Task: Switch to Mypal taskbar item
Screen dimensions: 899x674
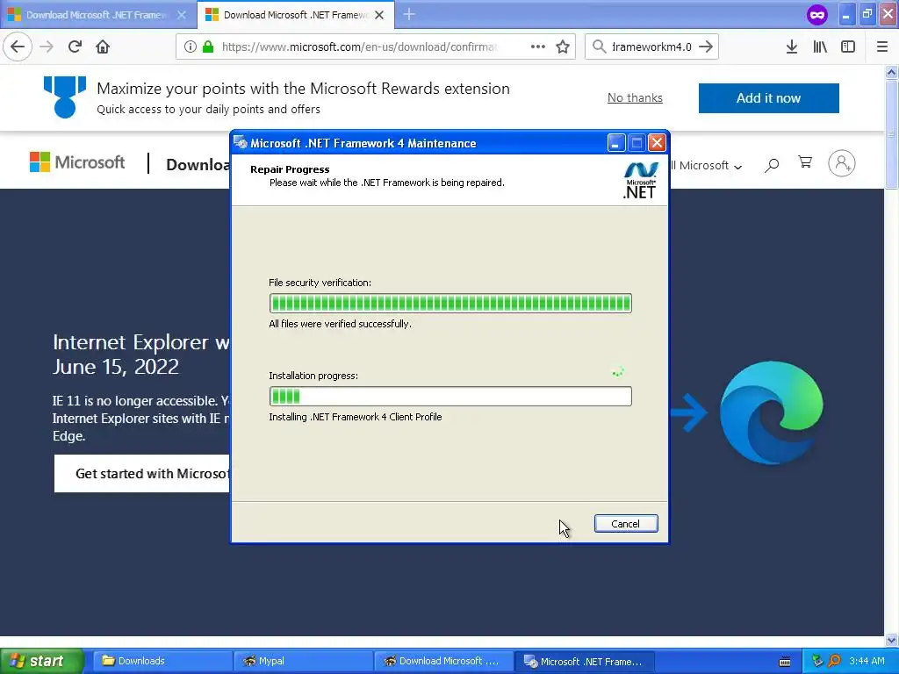Action: point(303,661)
